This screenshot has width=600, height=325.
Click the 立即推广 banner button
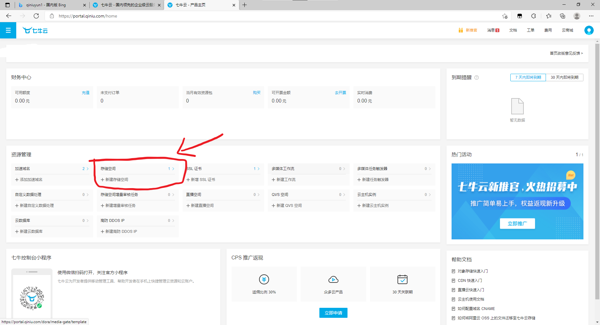tap(517, 224)
